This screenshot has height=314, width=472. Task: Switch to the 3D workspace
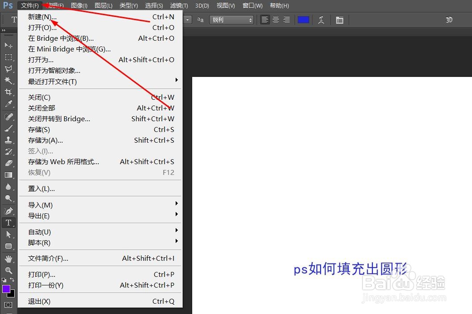point(449,20)
